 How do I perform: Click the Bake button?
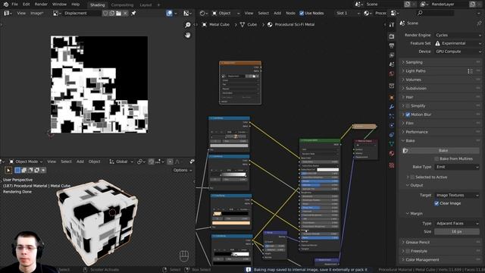(443, 150)
